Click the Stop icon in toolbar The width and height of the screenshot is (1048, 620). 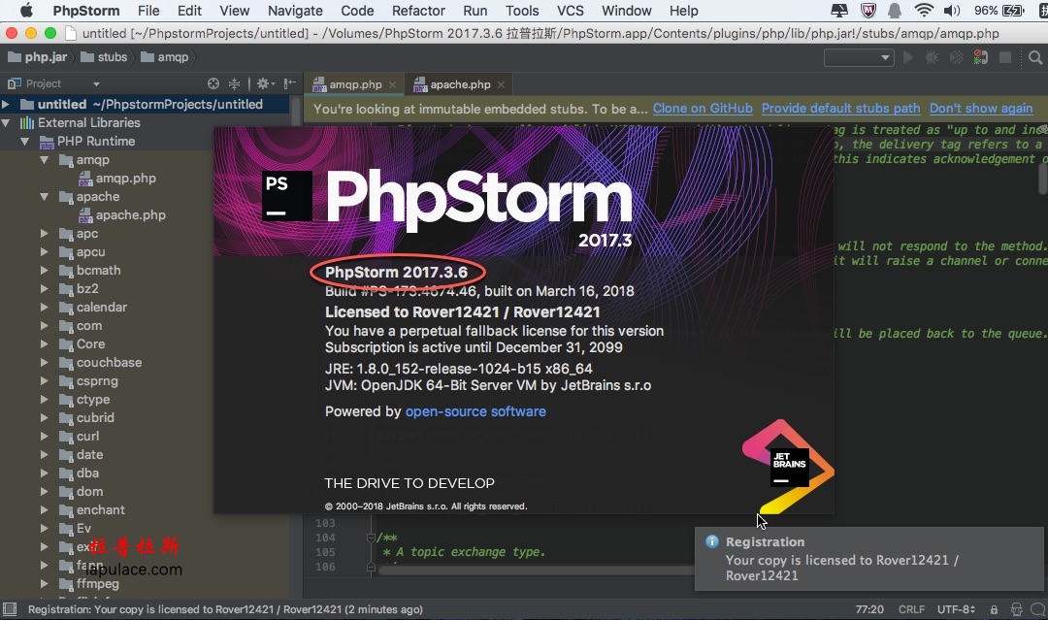pyautogui.click(x=1004, y=57)
